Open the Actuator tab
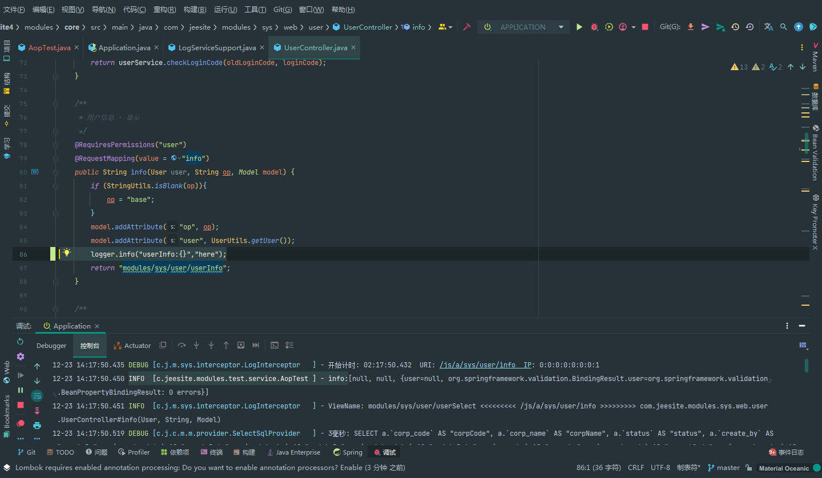The image size is (822, 478). point(132,346)
